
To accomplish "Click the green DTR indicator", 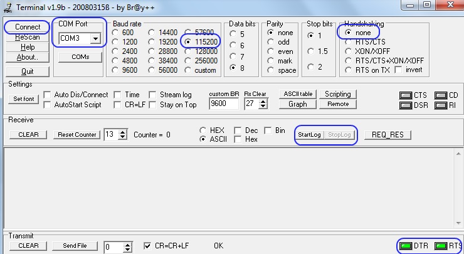I will (406, 246).
